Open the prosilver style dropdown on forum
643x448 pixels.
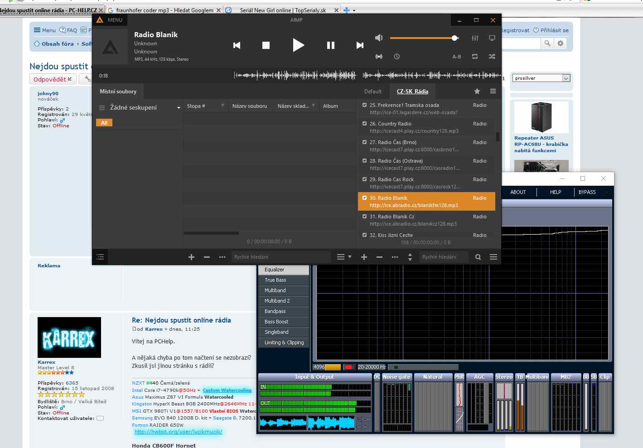541,78
